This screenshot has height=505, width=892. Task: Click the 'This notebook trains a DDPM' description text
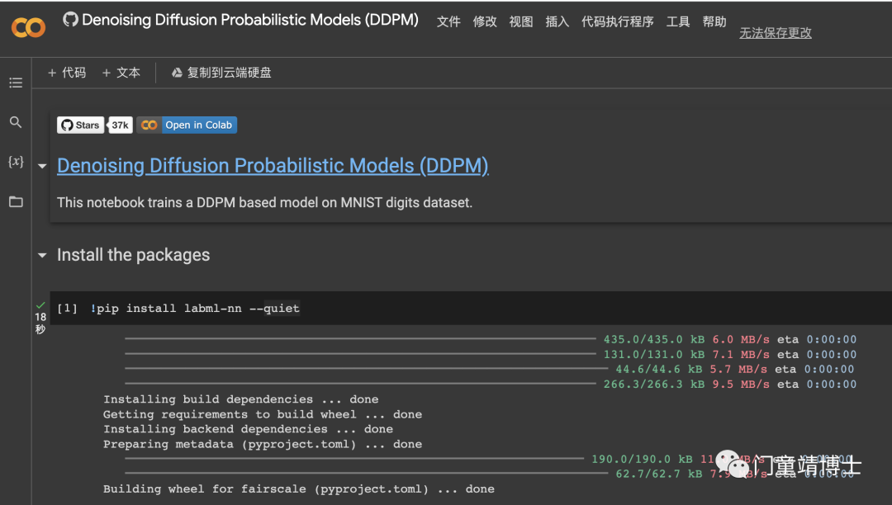[x=264, y=203]
